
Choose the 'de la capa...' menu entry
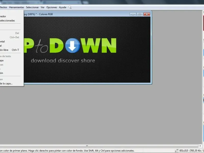(10, 84)
